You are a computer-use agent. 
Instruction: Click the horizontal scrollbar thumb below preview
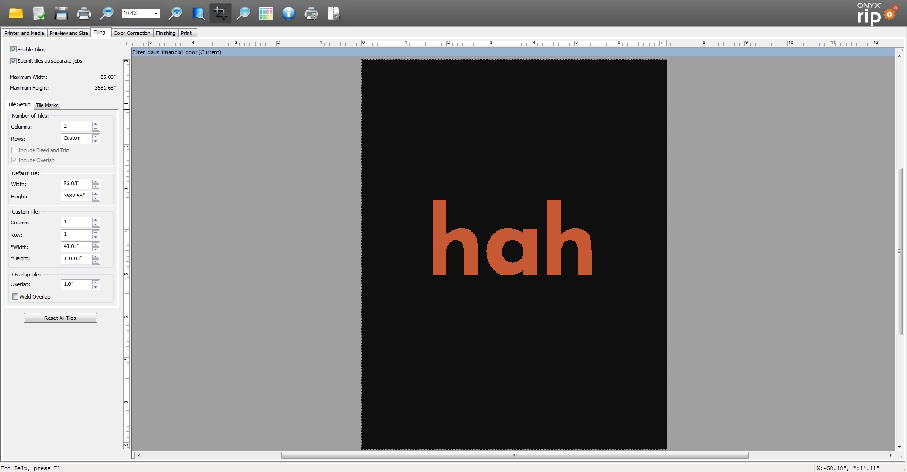click(515, 455)
